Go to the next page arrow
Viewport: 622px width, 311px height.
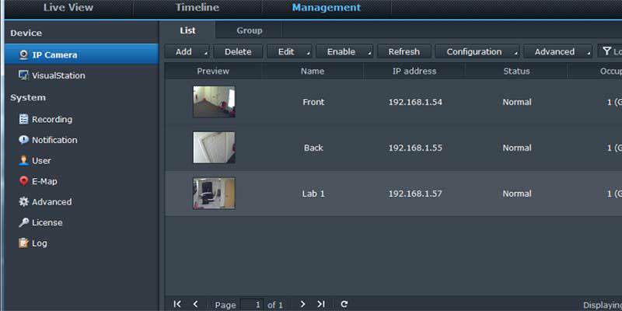coord(302,304)
